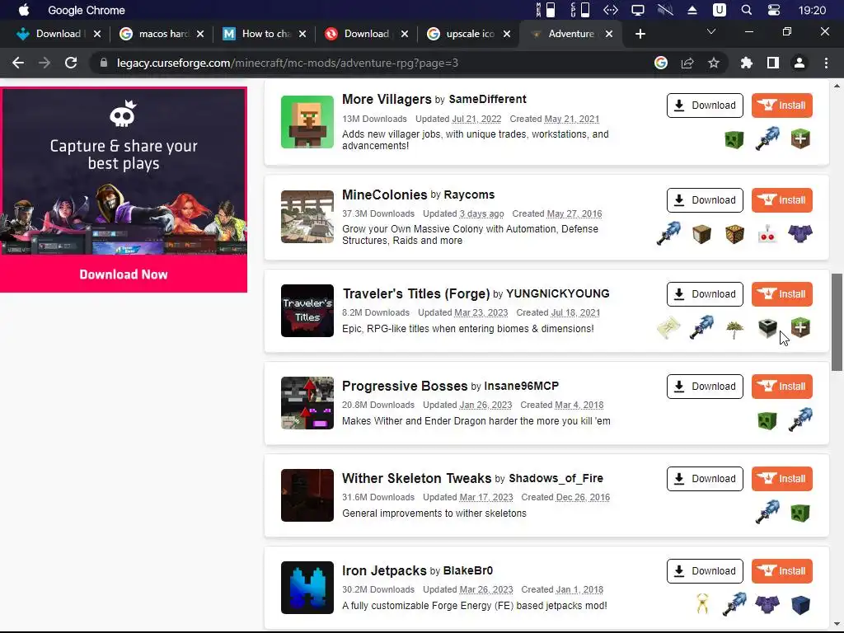Image resolution: width=844 pixels, height=633 pixels.
Task: Click the palm tree biome icon for Traveler's Titles
Action: (x=734, y=328)
